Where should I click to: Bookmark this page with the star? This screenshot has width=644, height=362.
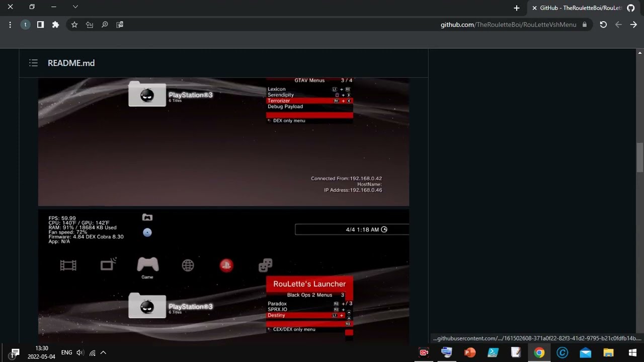pos(74,25)
